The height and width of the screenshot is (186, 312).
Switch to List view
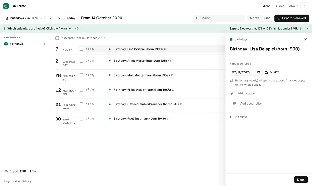click(267, 18)
